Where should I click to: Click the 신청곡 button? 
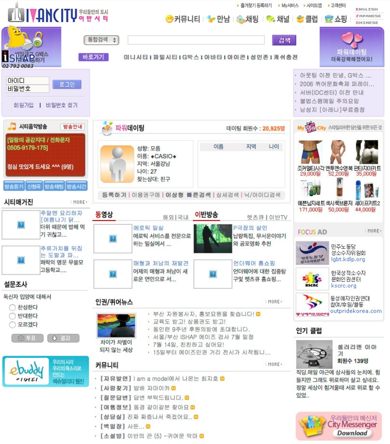point(34,186)
